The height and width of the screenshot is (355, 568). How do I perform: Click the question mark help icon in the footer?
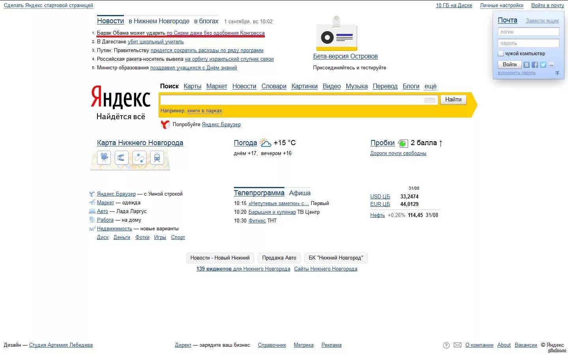pos(446,345)
